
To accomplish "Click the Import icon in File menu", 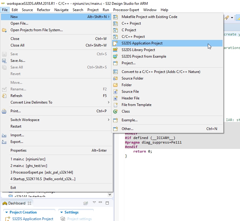I will click(x=4, y=135).
